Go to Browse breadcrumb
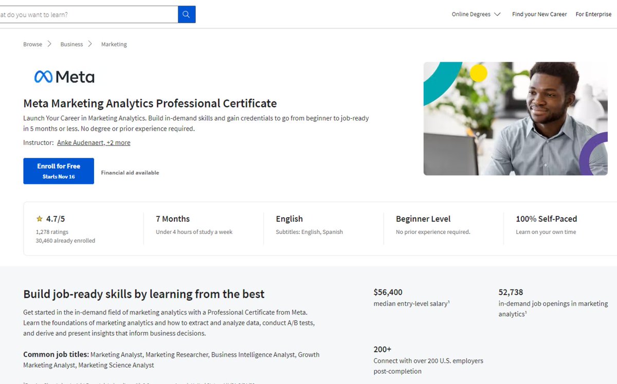 click(x=32, y=44)
